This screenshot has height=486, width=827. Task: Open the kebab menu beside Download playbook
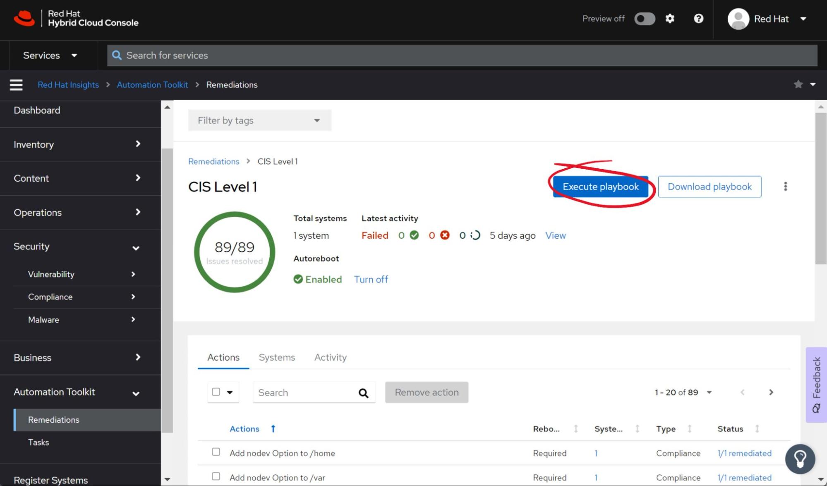(x=785, y=187)
